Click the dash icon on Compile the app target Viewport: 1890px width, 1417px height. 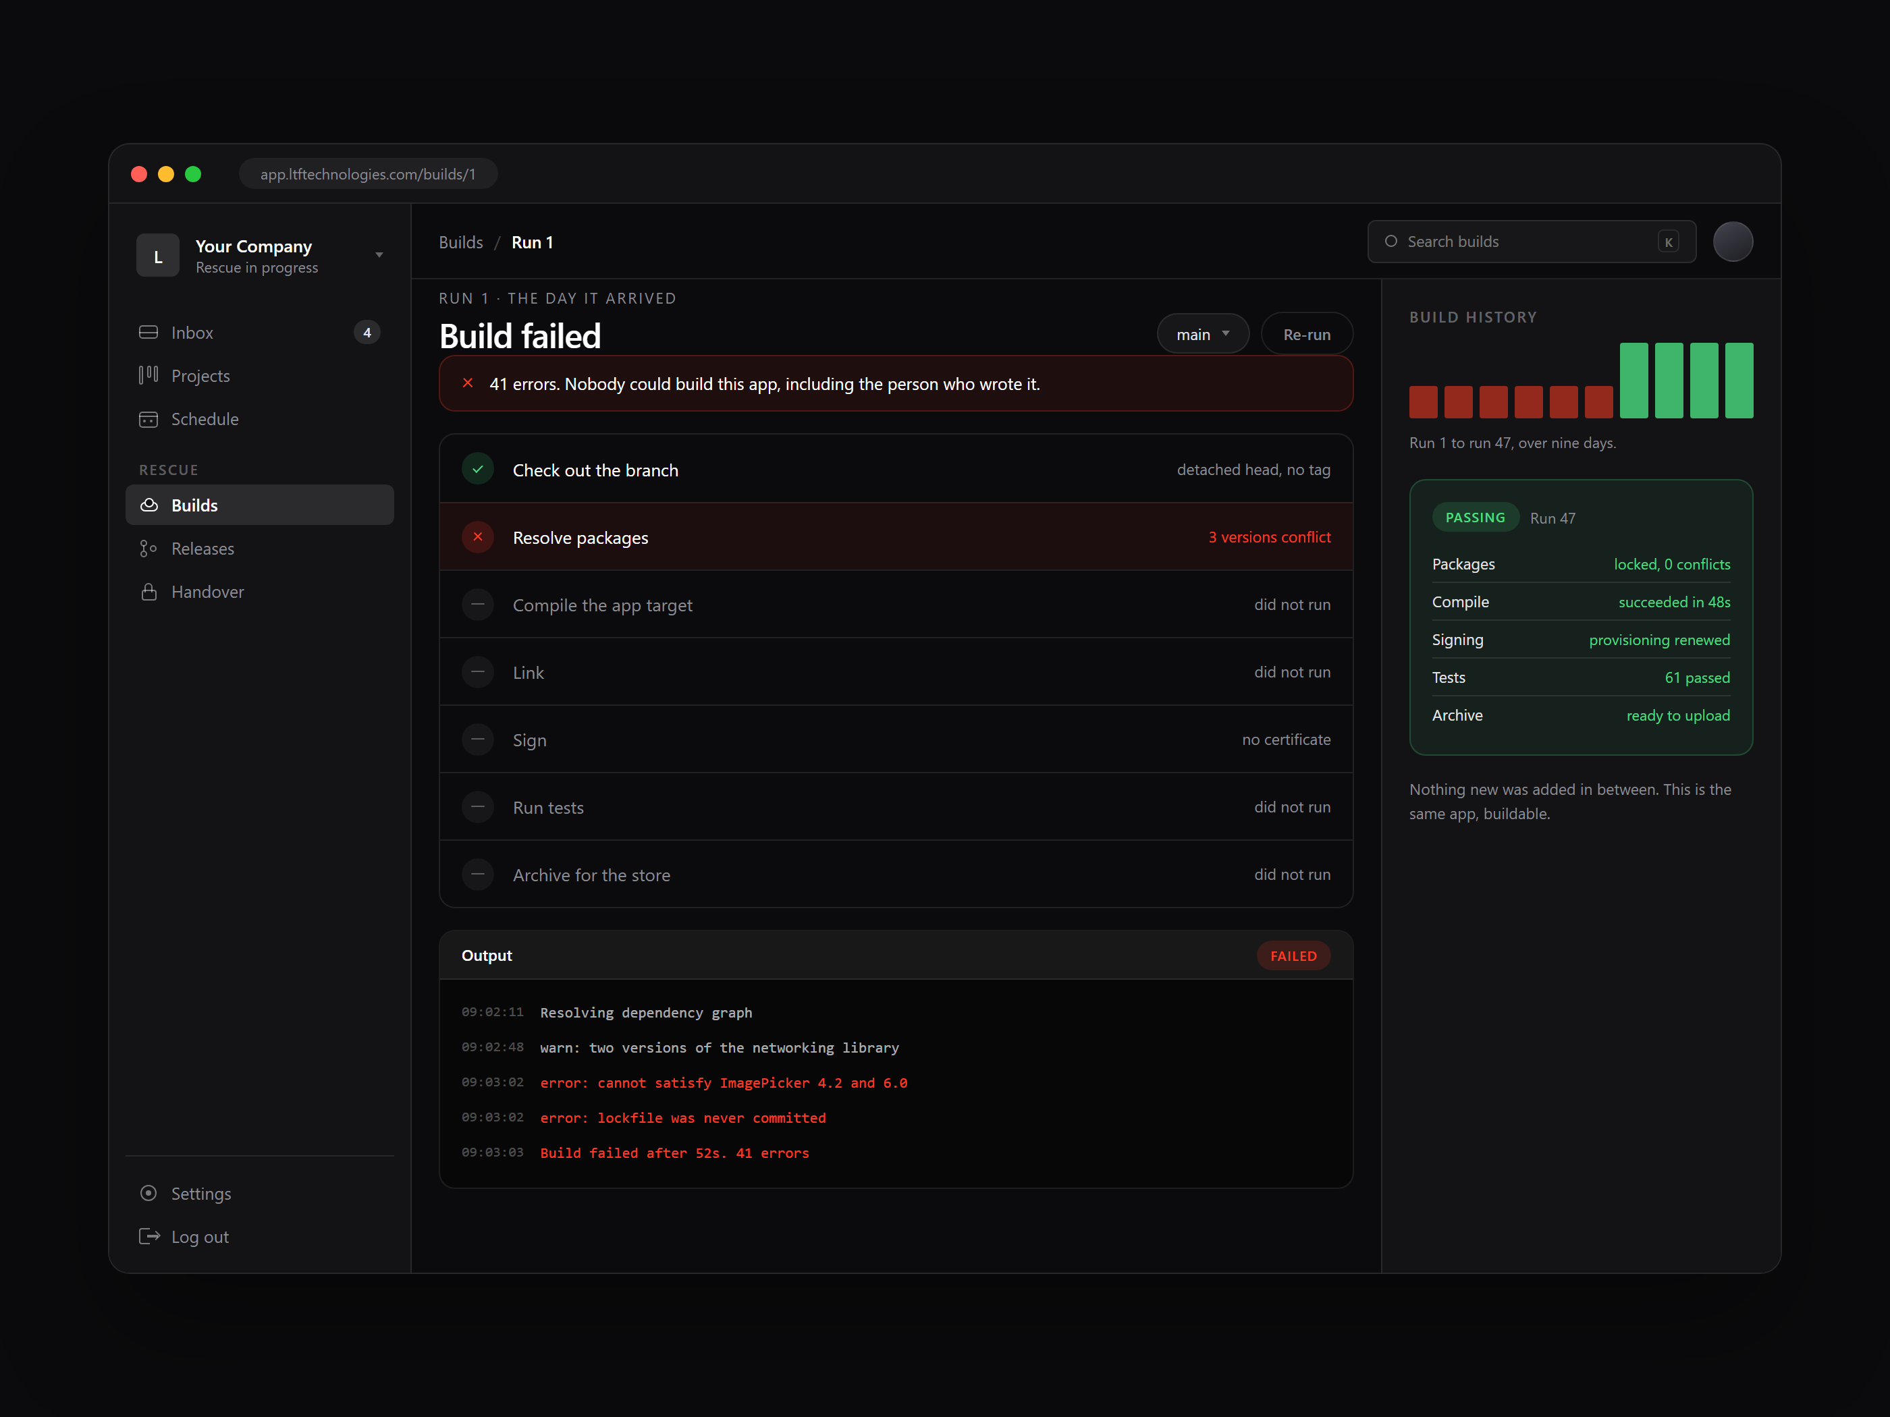[x=478, y=604]
